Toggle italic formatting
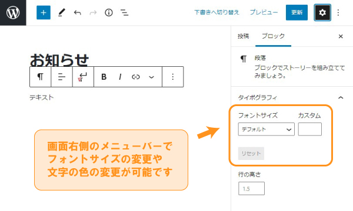The width and height of the screenshot is (353, 211). [120, 77]
